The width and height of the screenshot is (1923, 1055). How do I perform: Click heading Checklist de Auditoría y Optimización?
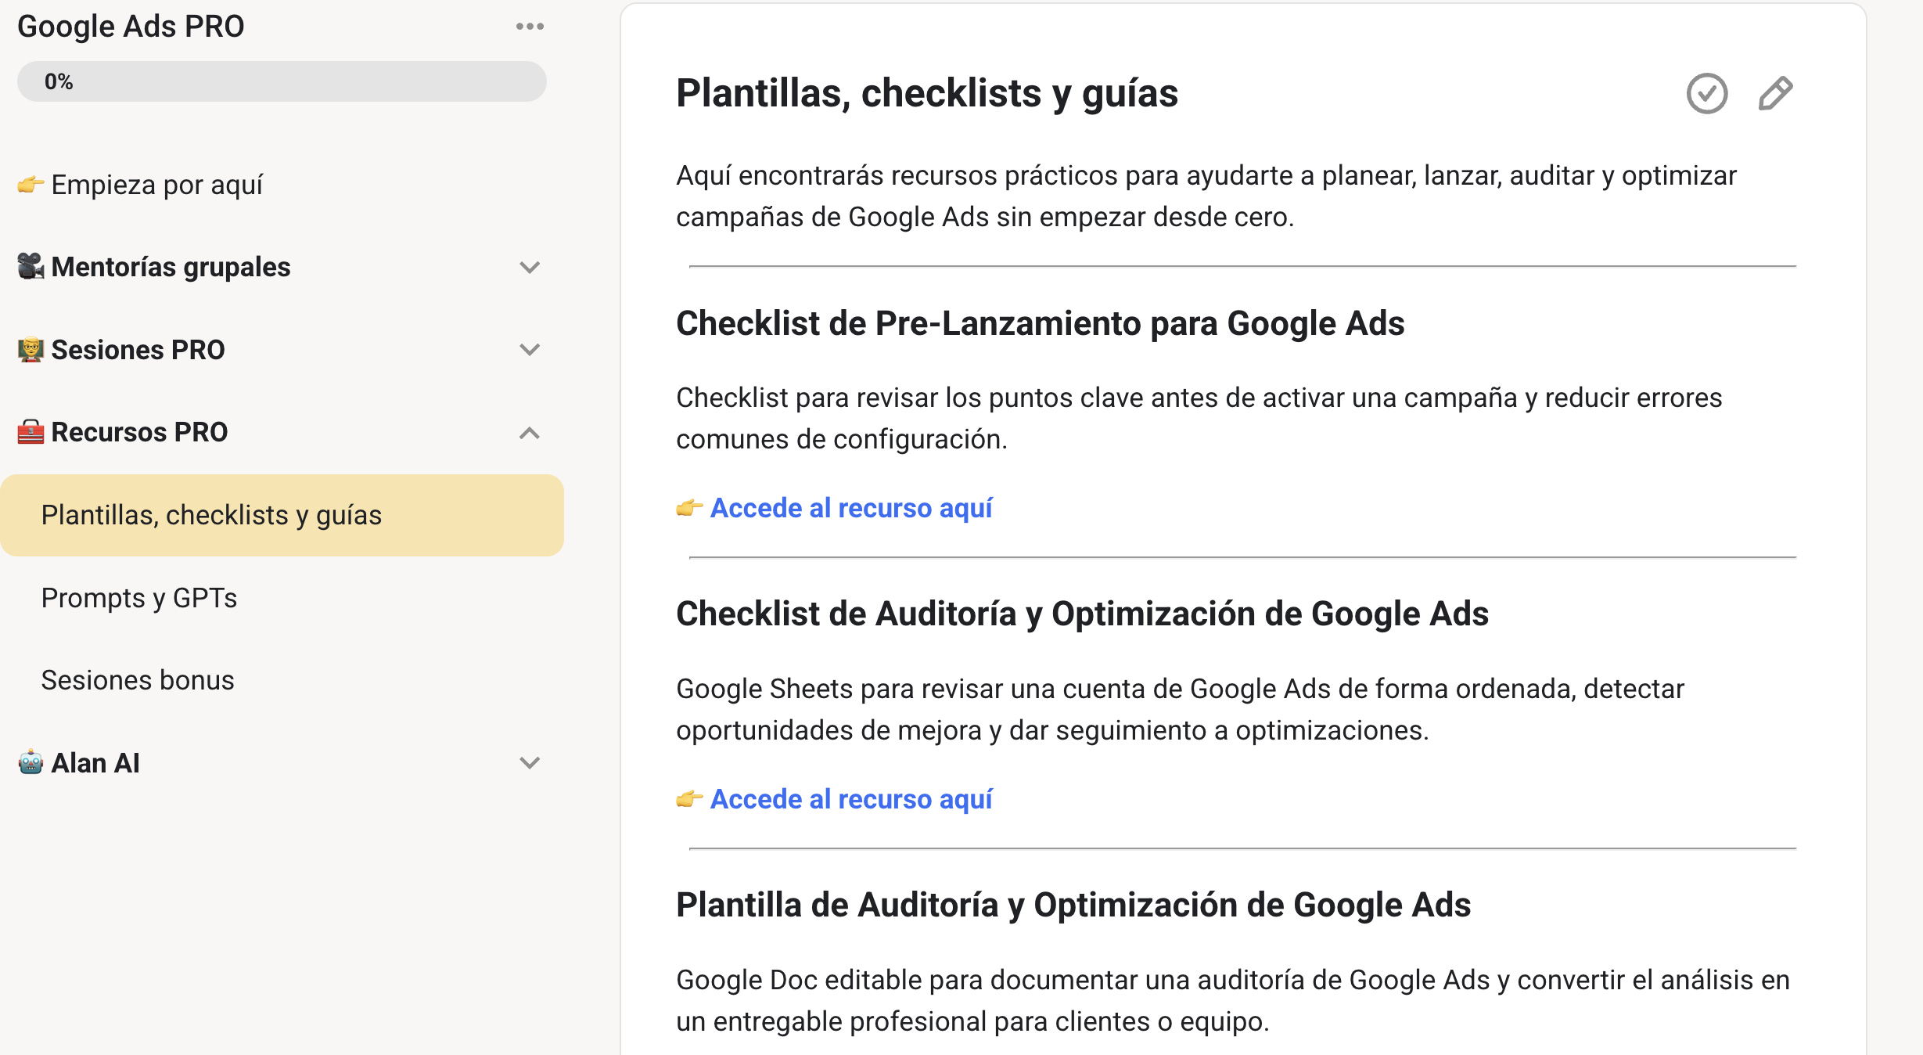1082,614
